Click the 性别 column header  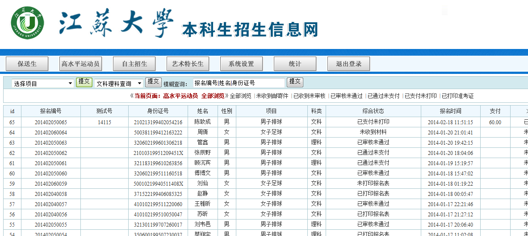(x=226, y=111)
